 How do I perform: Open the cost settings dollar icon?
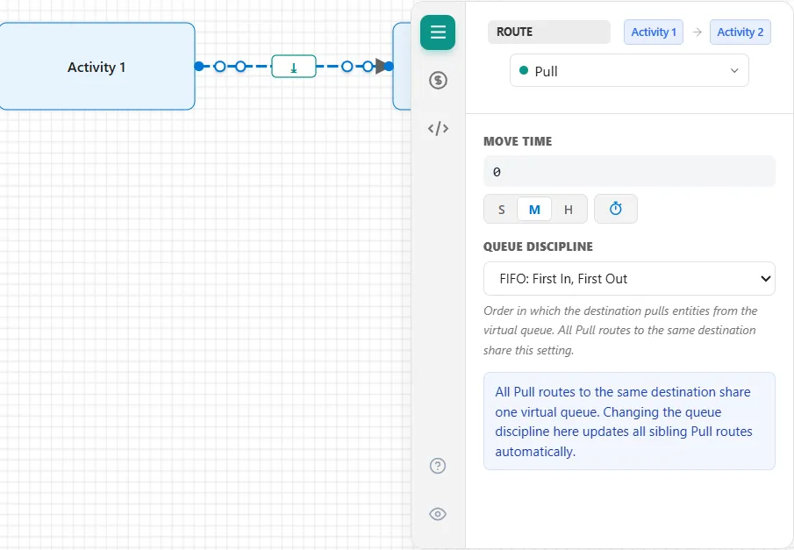point(438,80)
